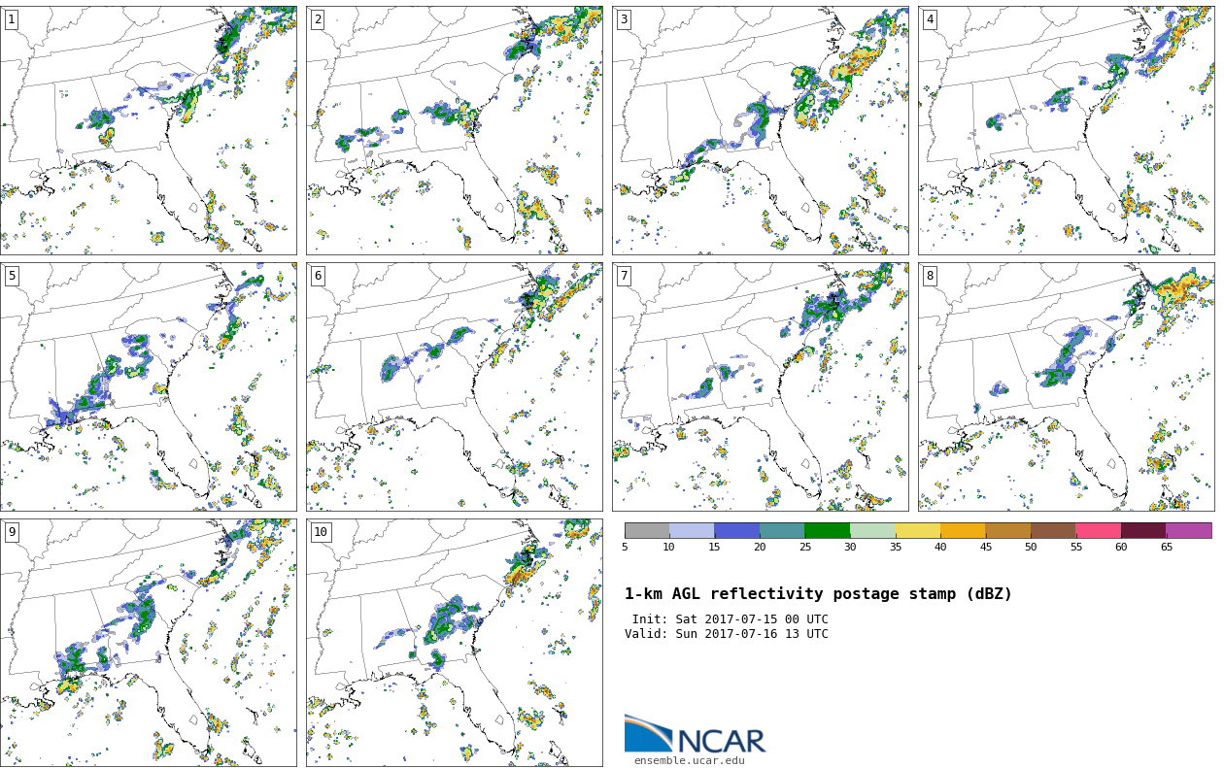Click the panel number label 10
This screenshot has width=1224, height=768.
click(x=321, y=532)
